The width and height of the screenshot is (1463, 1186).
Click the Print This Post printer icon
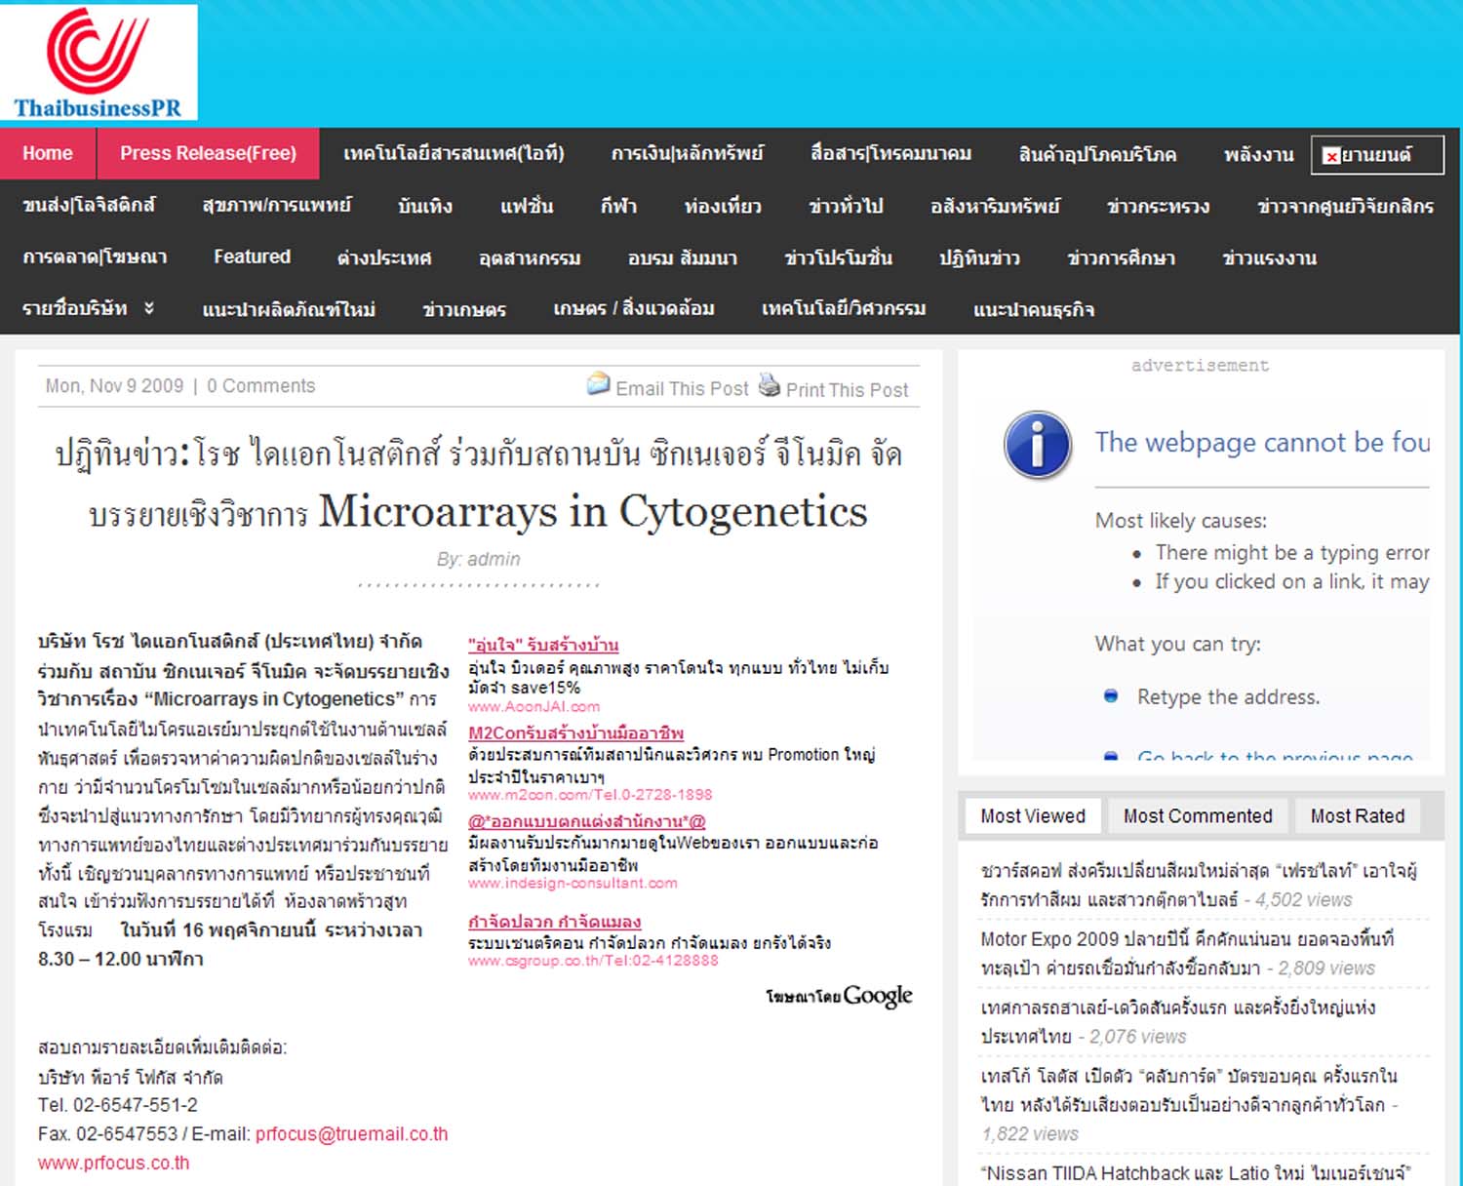click(x=770, y=385)
